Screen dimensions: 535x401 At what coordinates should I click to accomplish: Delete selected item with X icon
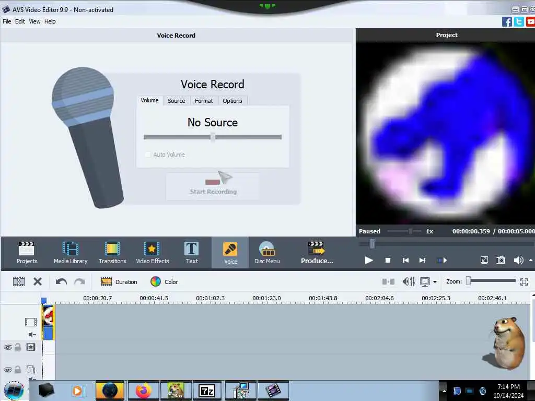(38, 281)
